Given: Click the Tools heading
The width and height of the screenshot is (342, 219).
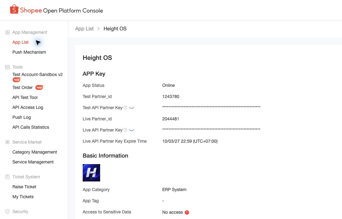Looking at the screenshot, I should [x=17, y=67].
